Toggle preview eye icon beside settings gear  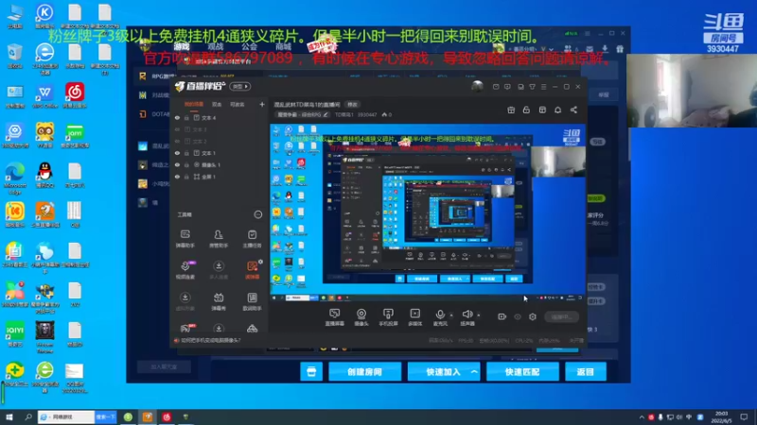coord(518,316)
